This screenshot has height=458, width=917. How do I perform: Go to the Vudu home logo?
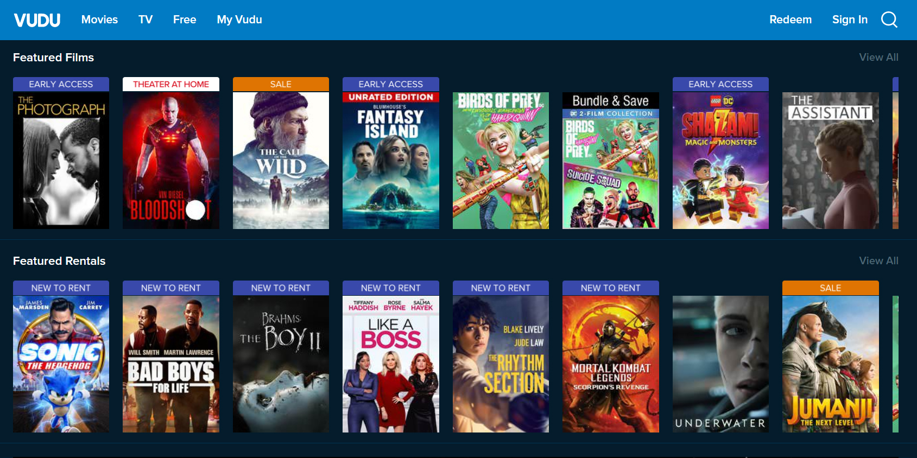tap(37, 20)
